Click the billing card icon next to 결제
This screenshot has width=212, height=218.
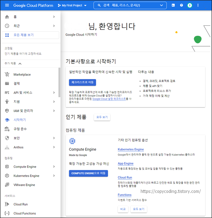pos(7,83)
